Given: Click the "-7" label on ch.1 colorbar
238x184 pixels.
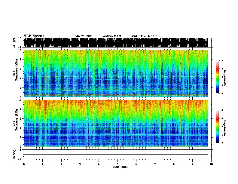Looking at the screenshot, I should coord(221,93).
